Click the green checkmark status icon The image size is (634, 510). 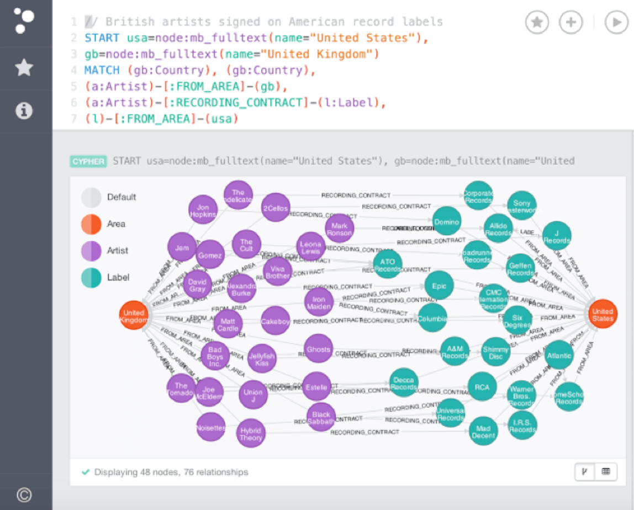pyautogui.click(x=85, y=472)
